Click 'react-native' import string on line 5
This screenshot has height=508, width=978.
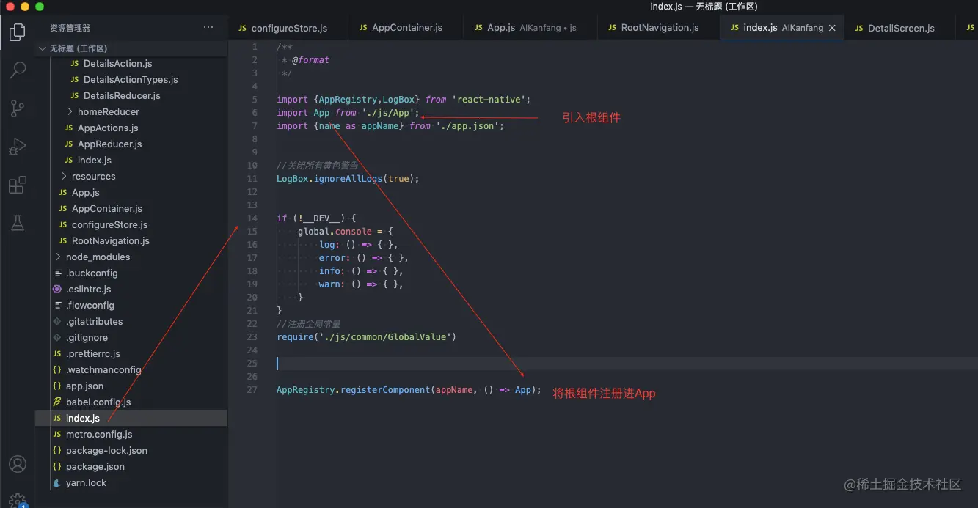tap(489, 99)
